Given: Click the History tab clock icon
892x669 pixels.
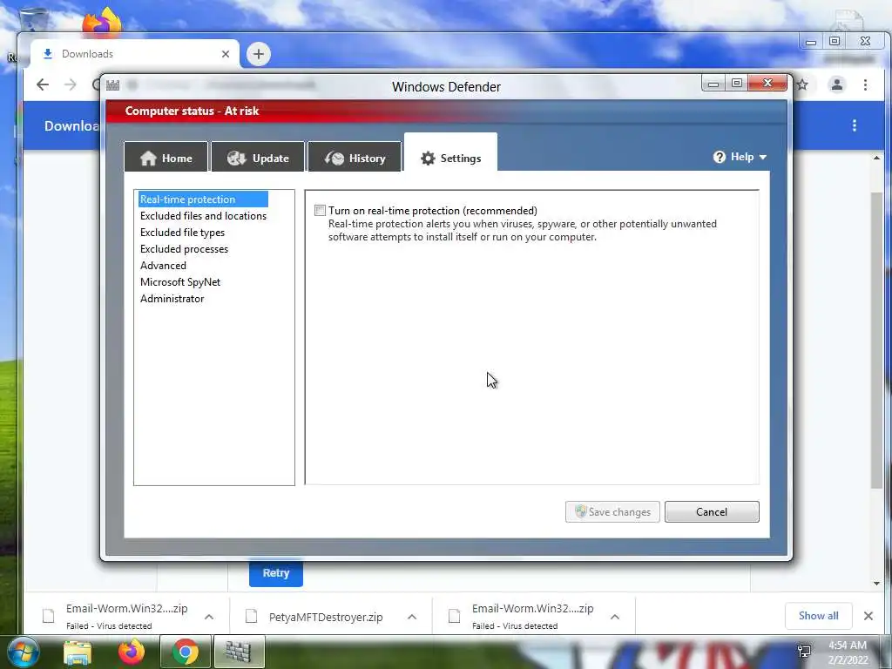Looking at the screenshot, I should point(334,159).
